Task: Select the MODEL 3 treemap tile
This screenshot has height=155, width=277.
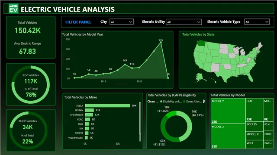Action: pyautogui.click(x=228, y=136)
